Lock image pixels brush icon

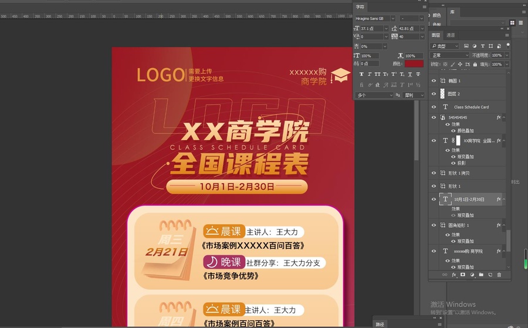point(452,64)
